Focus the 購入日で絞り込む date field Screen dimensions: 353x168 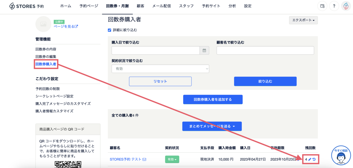click(x=156, y=50)
